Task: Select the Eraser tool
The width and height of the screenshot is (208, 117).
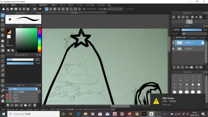Action: point(3,20)
